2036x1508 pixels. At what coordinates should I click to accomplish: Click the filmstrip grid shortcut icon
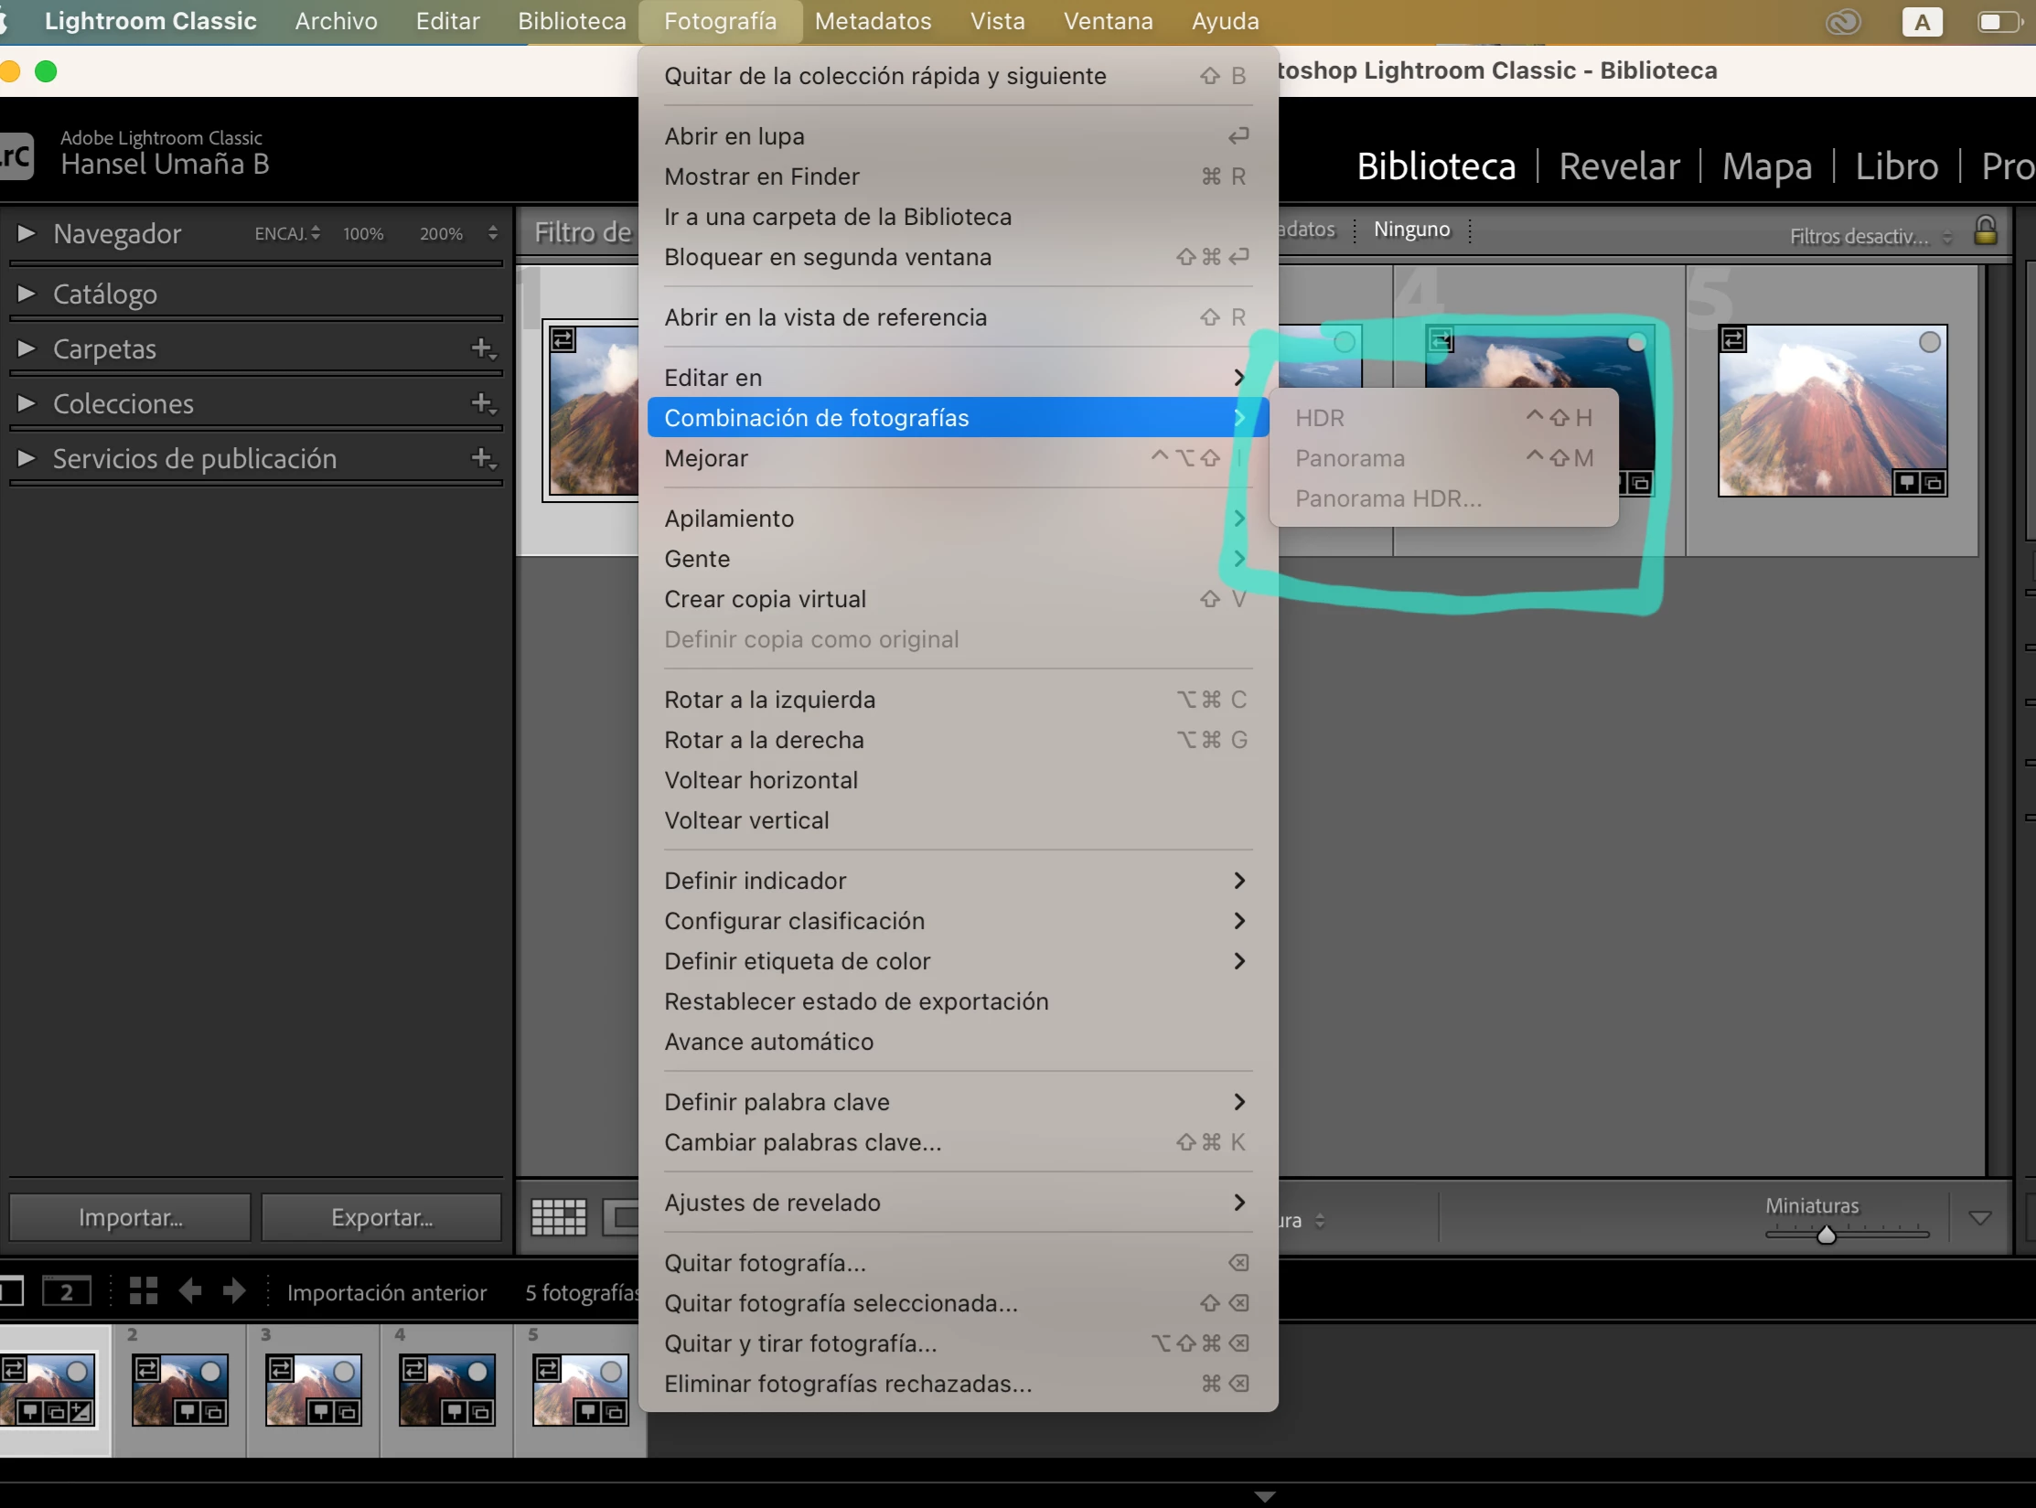coord(144,1290)
